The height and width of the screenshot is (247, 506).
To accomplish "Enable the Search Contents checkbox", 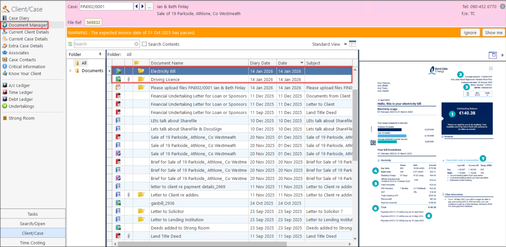I will coord(144,44).
